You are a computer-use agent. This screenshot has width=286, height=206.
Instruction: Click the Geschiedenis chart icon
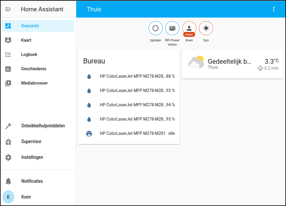(8, 69)
